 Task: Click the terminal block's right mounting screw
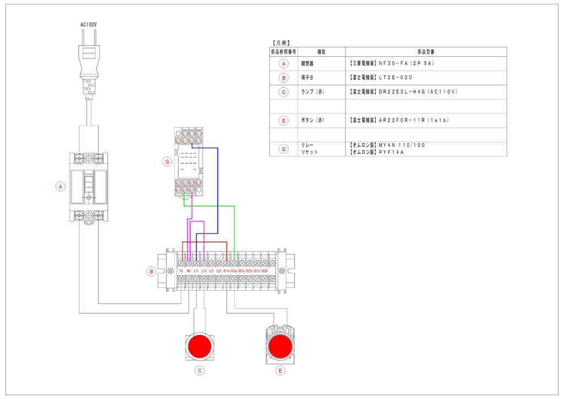tap(282, 271)
